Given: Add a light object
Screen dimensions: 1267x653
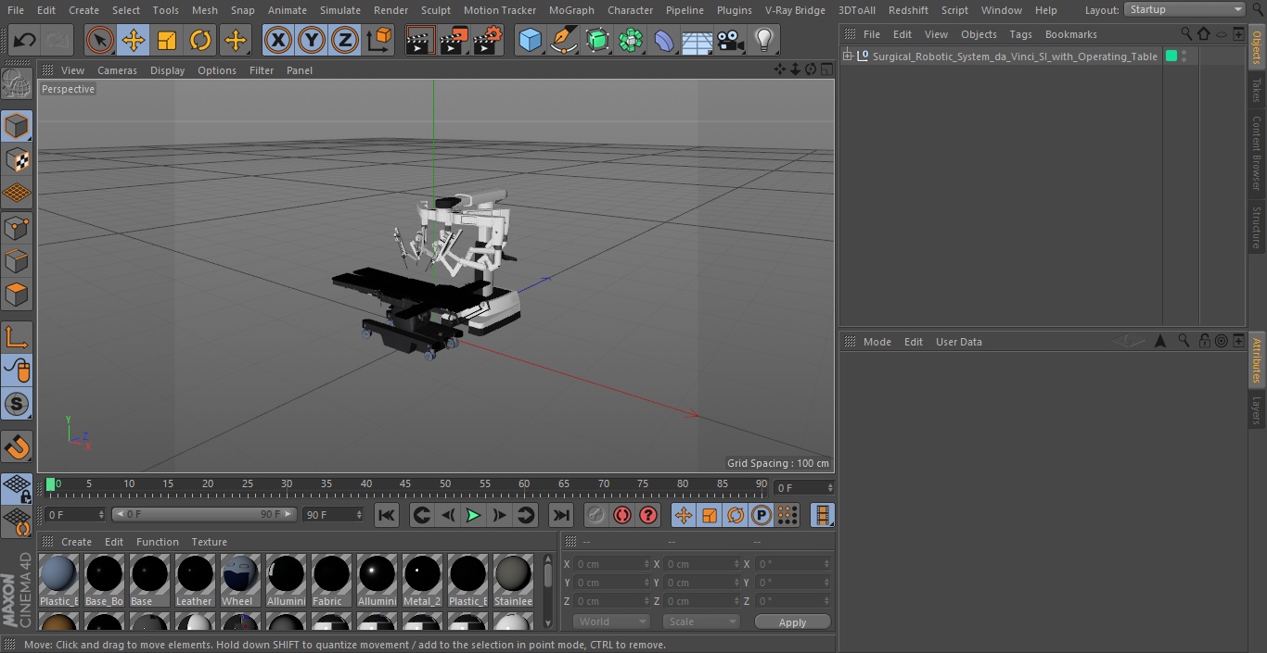Looking at the screenshot, I should [x=763, y=40].
